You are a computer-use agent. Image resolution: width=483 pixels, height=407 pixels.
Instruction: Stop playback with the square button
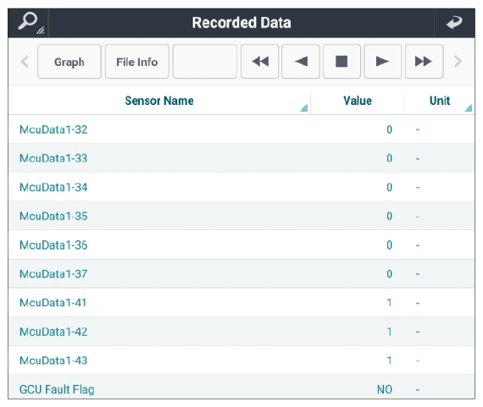point(341,62)
